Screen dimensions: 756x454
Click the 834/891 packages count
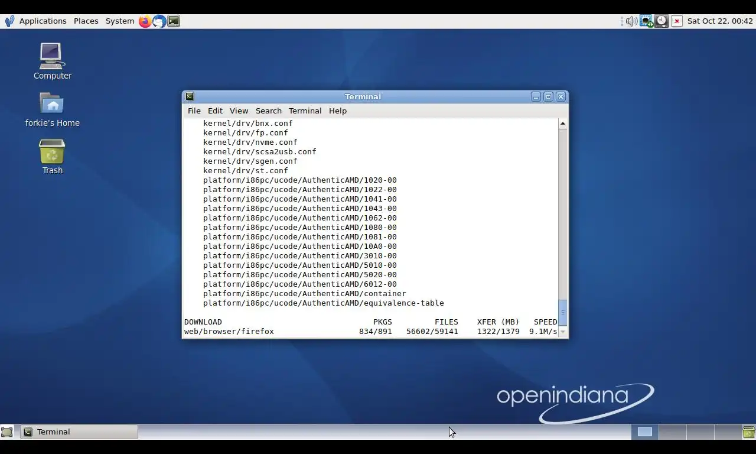click(x=376, y=332)
